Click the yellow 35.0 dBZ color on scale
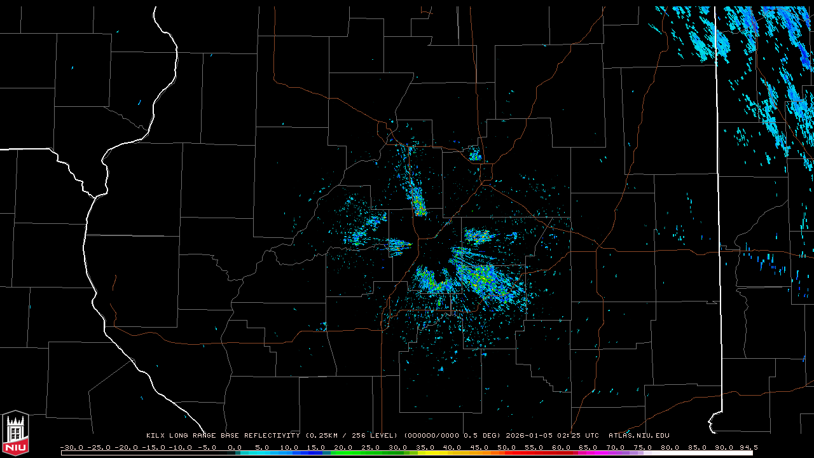Viewport: 814px width, 458px height. 425,453
